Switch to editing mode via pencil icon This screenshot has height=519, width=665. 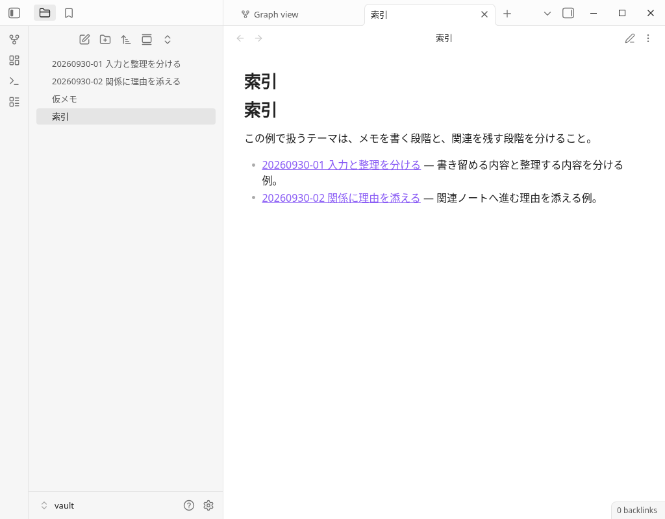630,38
